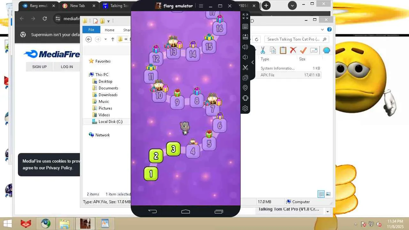Open emulator location pin icon

(x=245, y=88)
